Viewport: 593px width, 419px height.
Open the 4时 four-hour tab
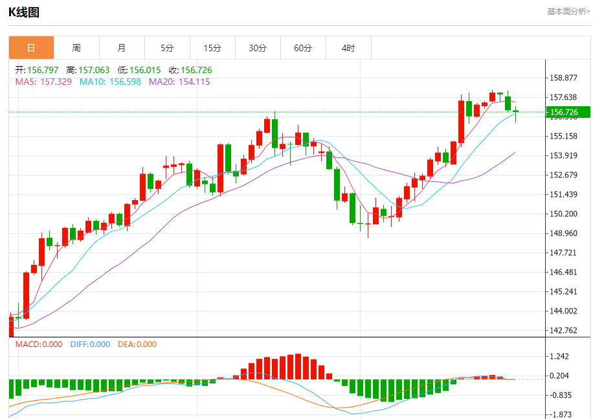coord(348,48)
